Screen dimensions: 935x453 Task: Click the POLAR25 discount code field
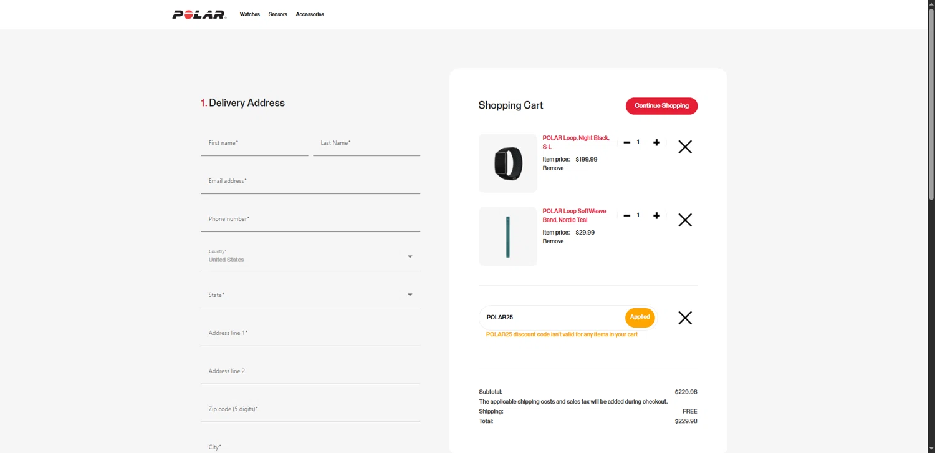pos(552,318)
